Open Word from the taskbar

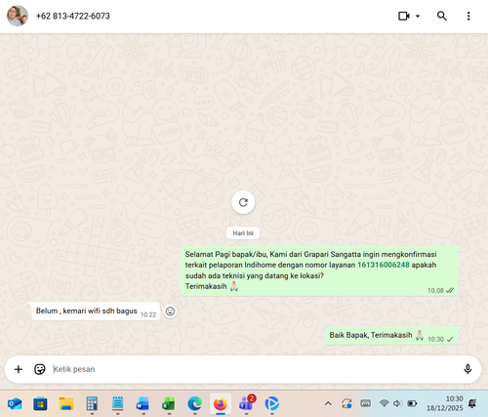(x=142, y=404)
